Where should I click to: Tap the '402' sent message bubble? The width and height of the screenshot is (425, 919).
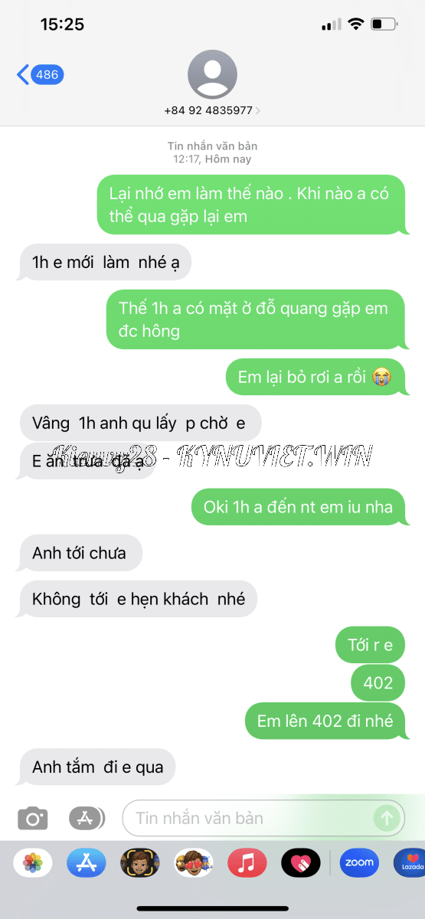(378, 682)
